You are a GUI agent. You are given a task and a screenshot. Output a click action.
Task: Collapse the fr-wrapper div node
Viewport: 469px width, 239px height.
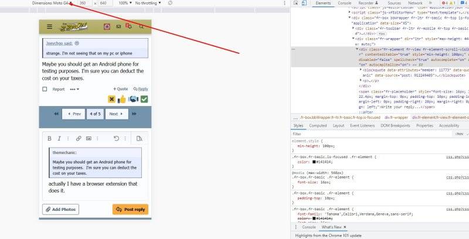click(354, 39)
